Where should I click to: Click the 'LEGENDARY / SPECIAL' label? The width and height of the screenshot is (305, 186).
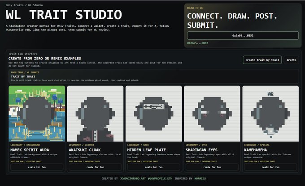[257, 145]
